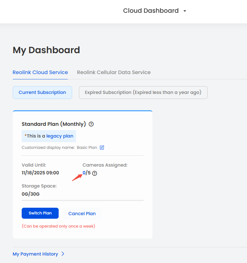Click the 0G/30G storage space value
The width and height of the screenshot is (247, 263).
pos(30,194)
